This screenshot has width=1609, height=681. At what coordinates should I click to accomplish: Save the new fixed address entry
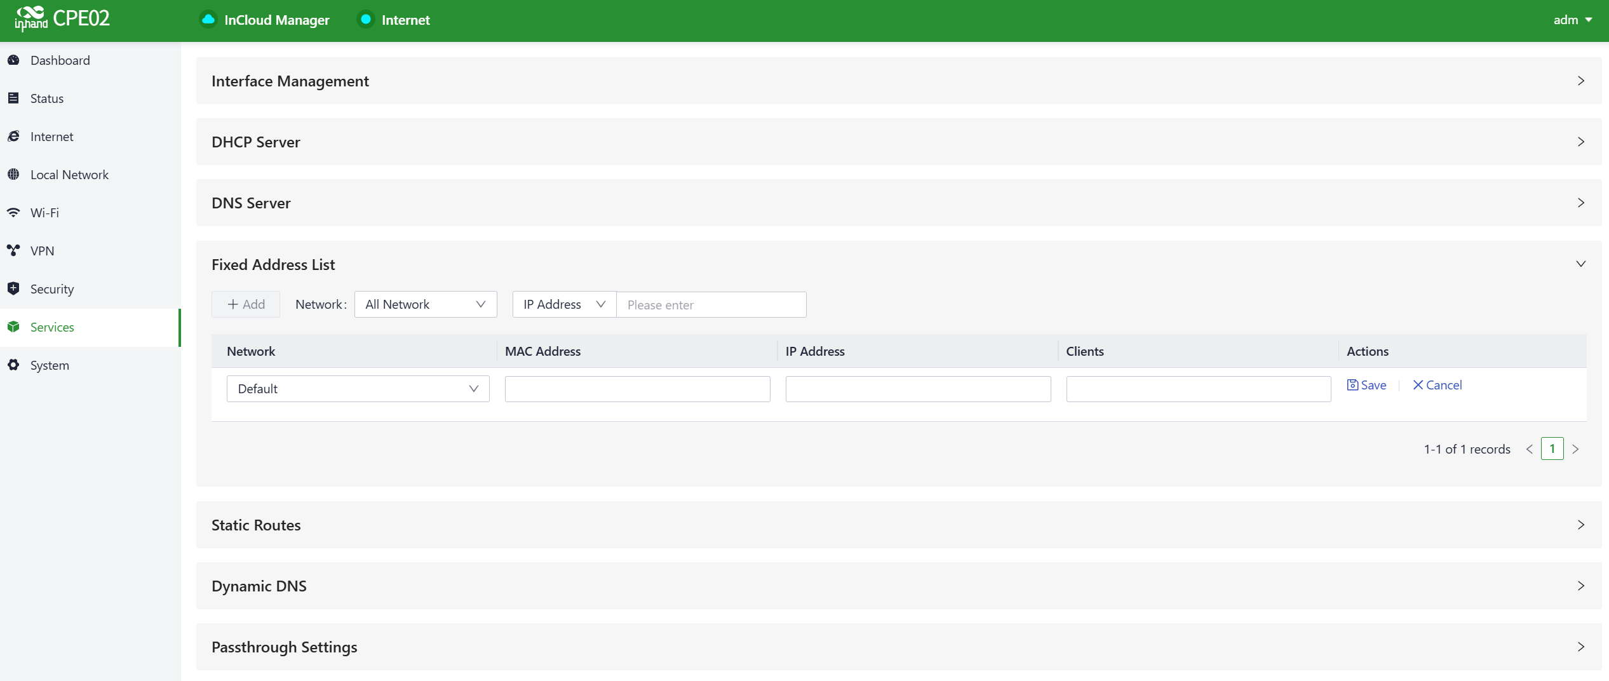pos(1367,385)
